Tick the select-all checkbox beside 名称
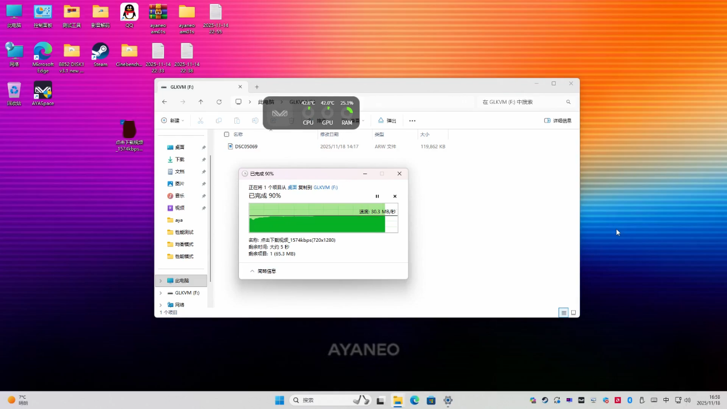Screen dimensions: 727x409 pos(226,135)
